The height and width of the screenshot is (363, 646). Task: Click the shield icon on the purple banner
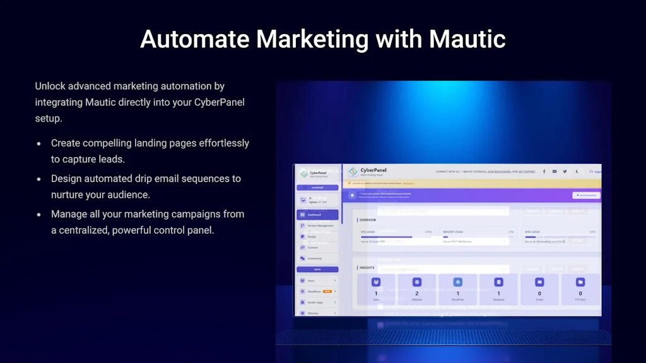352,195
